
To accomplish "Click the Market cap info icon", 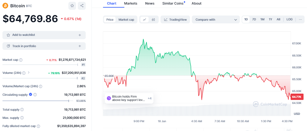I will click(21, 60).
